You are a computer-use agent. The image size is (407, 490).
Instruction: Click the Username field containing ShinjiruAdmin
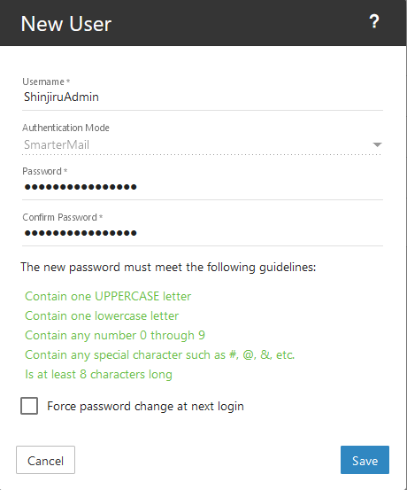(x=203, y=97)
